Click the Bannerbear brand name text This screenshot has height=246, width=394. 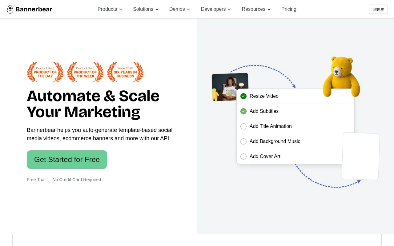click(34, 9)
